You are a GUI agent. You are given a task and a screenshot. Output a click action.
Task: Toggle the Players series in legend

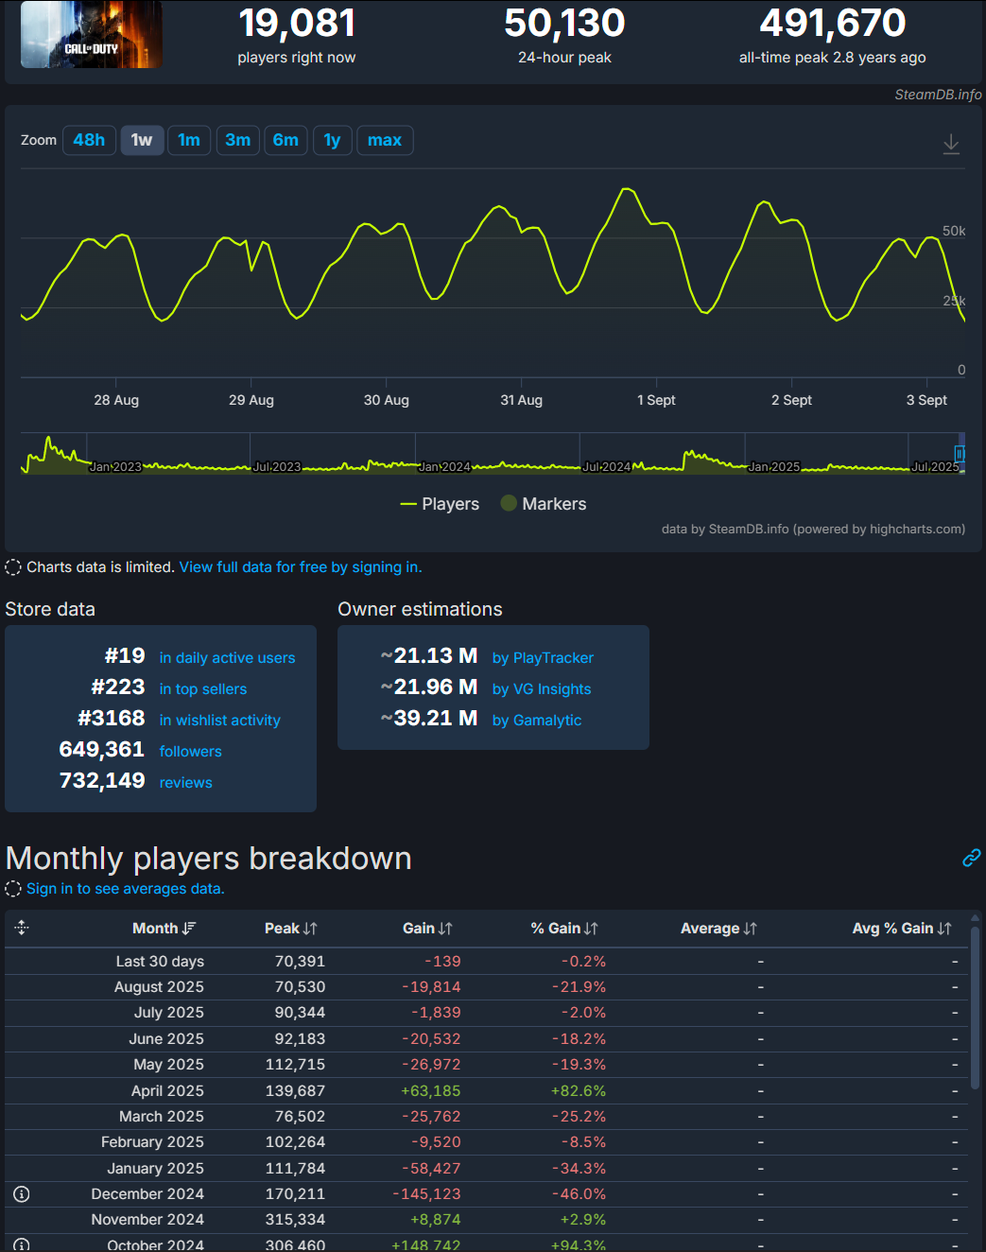[440, 504]
